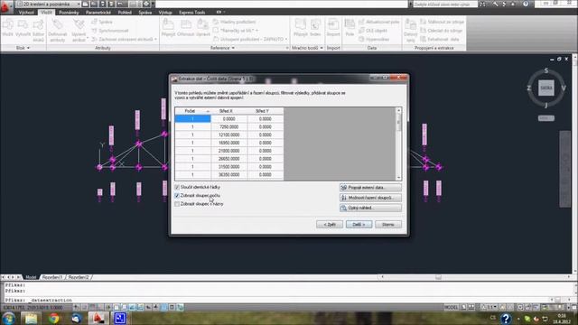Click the Další next button
The width and height of the screenshot is (578, 325).
[x=359, y=225]
